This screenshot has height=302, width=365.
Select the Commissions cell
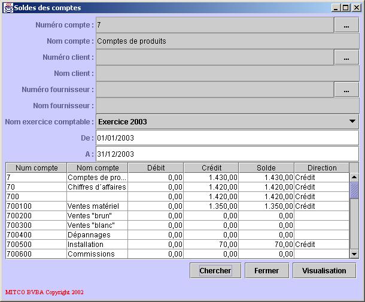tap(98, 254)
